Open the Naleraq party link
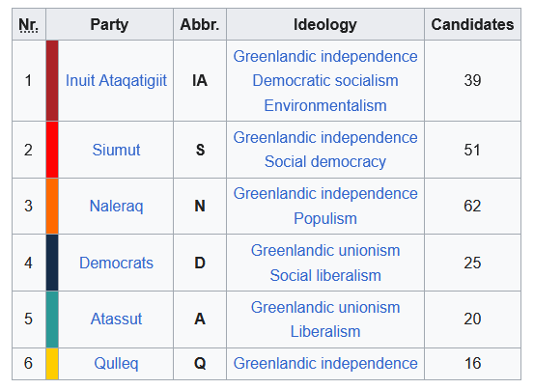Viewport: 534px width, 389px height. [x=116, y=206]
